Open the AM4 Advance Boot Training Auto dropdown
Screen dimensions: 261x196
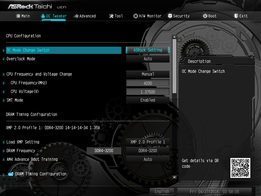click(x=148, y=159)
